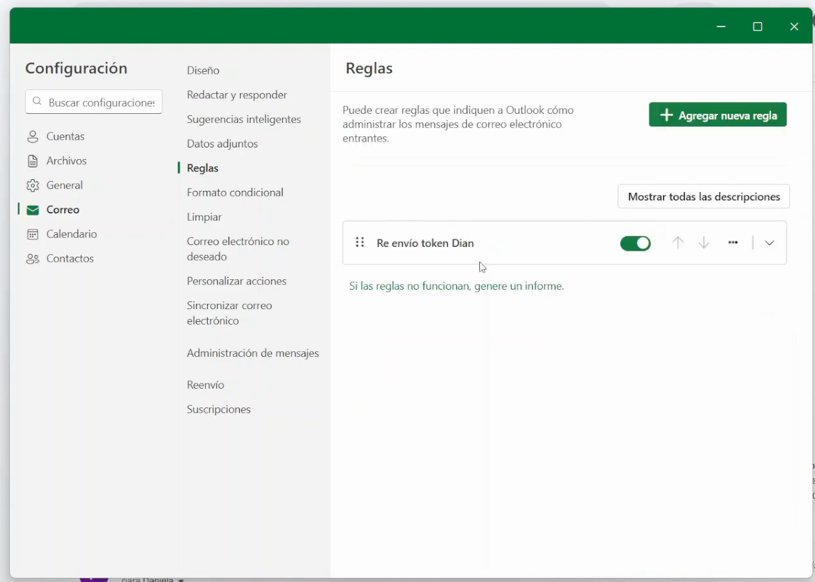The width and height of the screenshot is (815, 582).
Task: Move rule up with the up arrow
Action: click(x=678, y=242)
